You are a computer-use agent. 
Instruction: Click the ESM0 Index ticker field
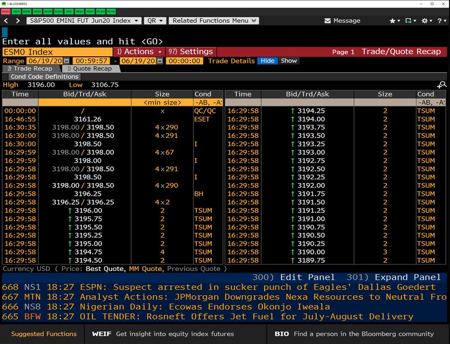coord(58,52)
